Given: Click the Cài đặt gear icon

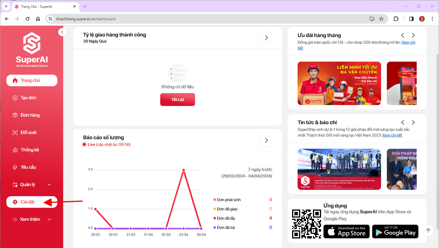Looking at the screenshot, I should pyautogui.click(x=15, y=202).
